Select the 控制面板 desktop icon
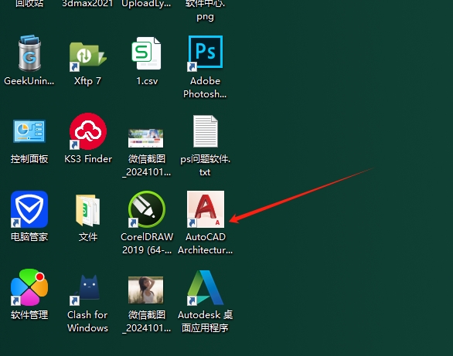This screenshot has width=453, height=356. click(29, 131)
